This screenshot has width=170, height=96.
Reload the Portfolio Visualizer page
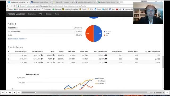pyautogui.click(x=14, y=6)
